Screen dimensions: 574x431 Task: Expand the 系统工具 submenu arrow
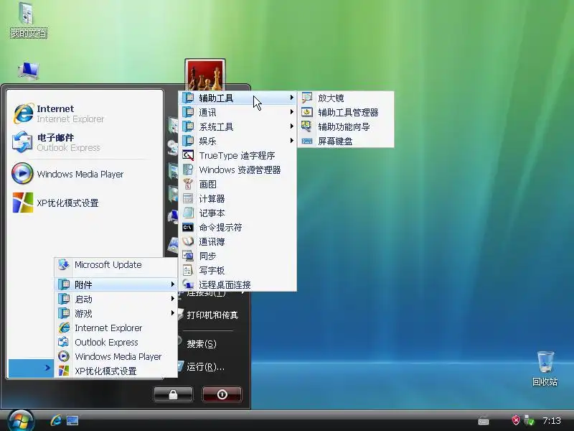[291, 126]
